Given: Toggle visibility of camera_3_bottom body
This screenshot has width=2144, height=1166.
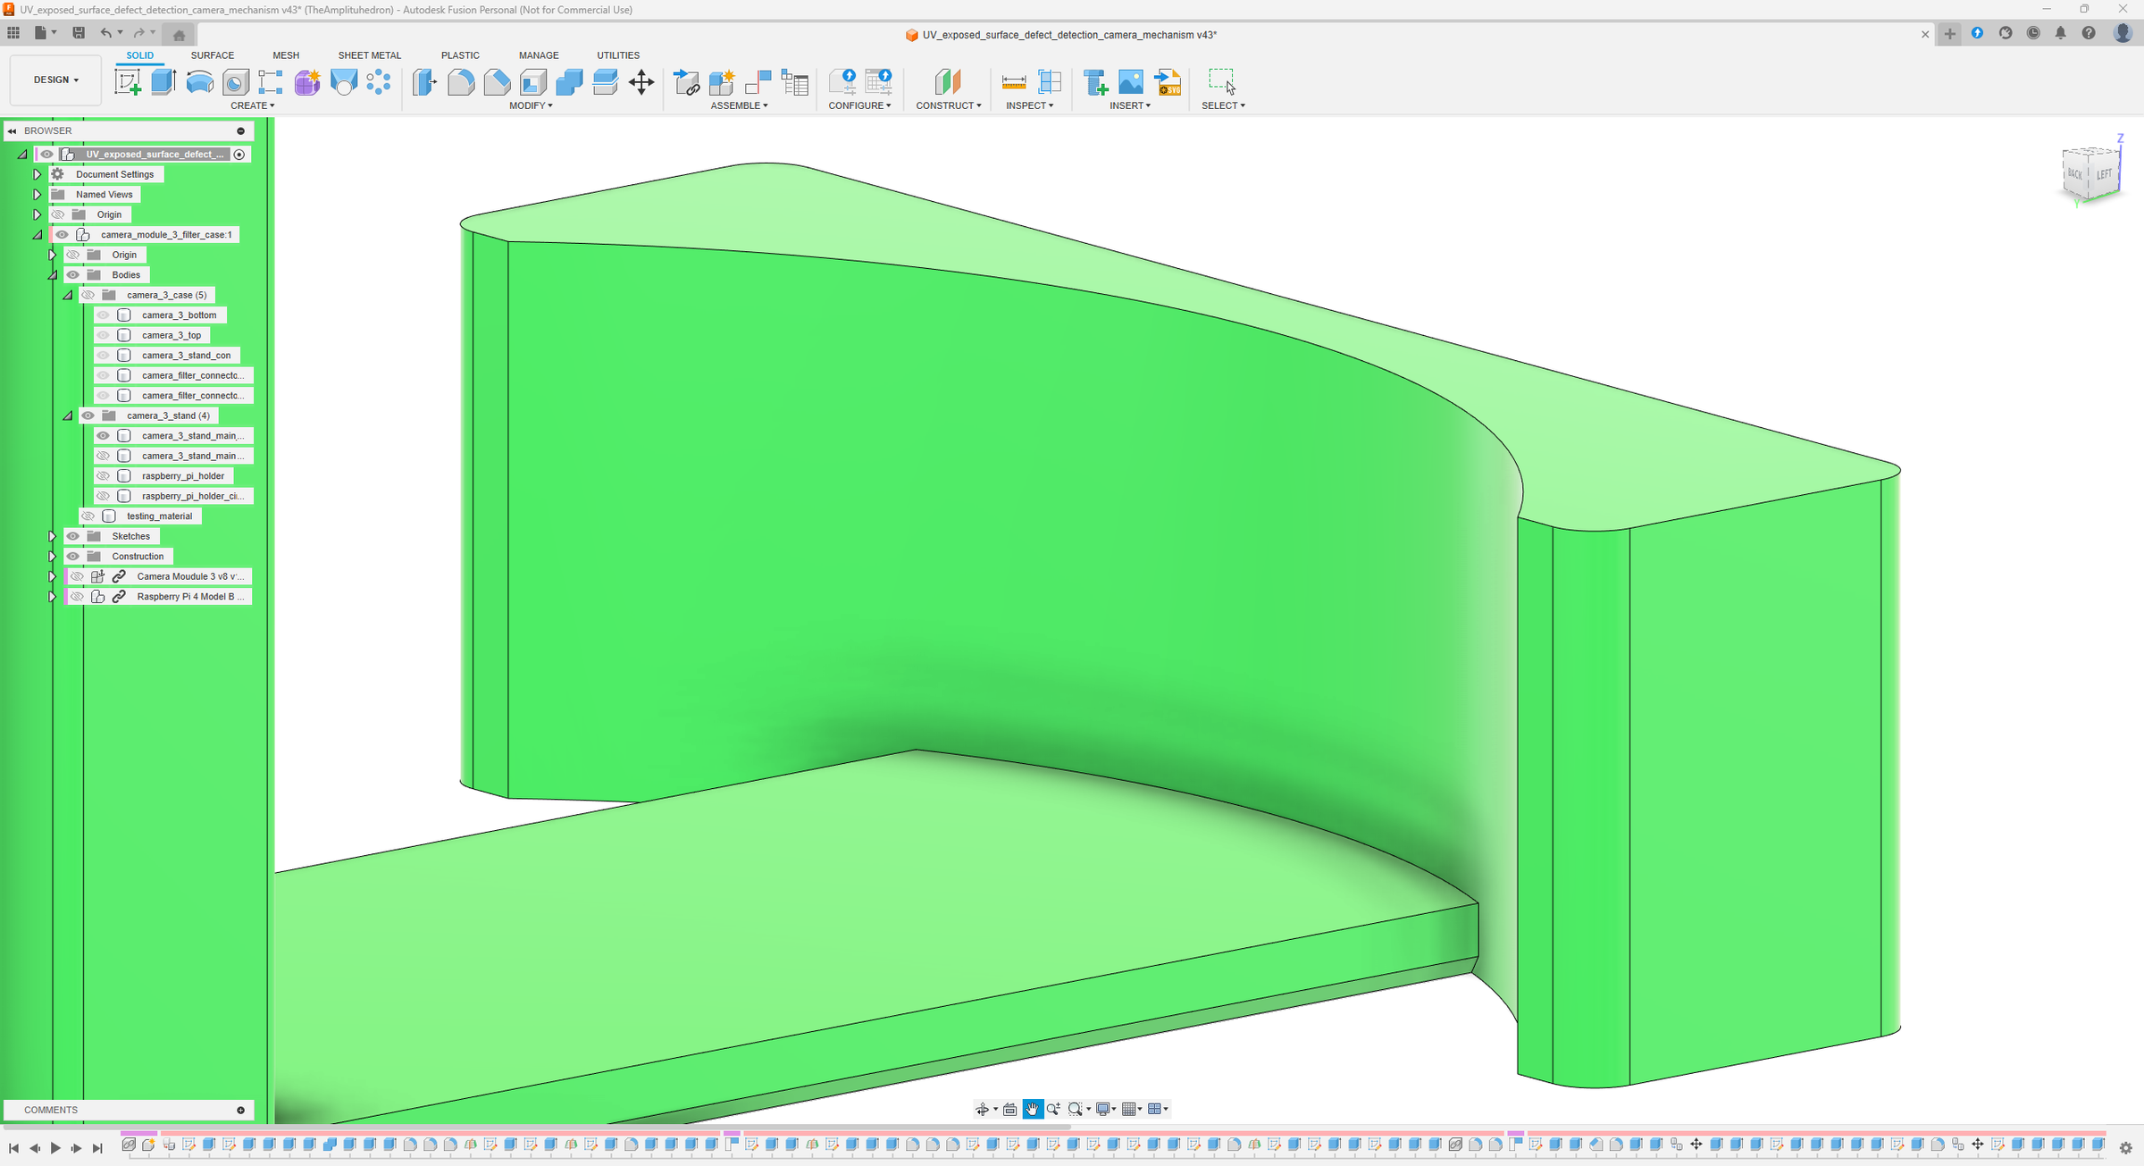Looking at the screenshot, I should coord(104,315).
